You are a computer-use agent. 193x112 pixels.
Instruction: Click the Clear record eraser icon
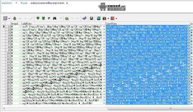[x=60, y=18]
